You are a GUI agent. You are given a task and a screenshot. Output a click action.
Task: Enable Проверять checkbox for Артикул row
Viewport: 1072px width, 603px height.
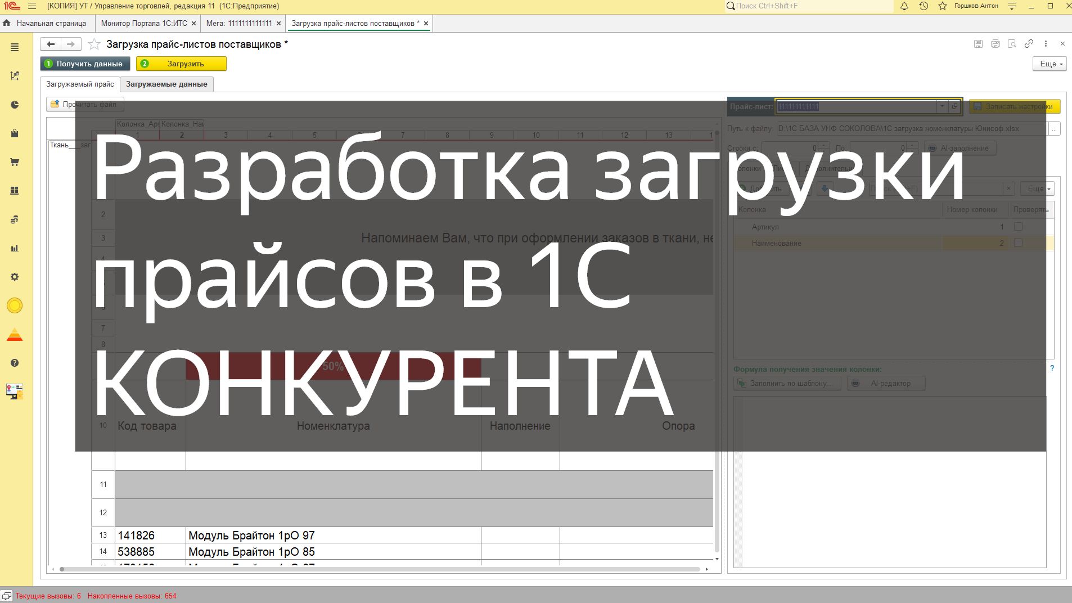tap(1018, 227)
